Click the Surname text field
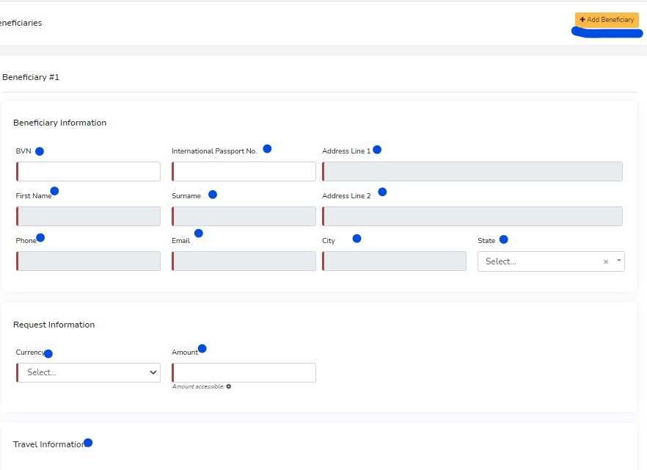The height and width of the screenshot is (470, 647). click(244, 217)
